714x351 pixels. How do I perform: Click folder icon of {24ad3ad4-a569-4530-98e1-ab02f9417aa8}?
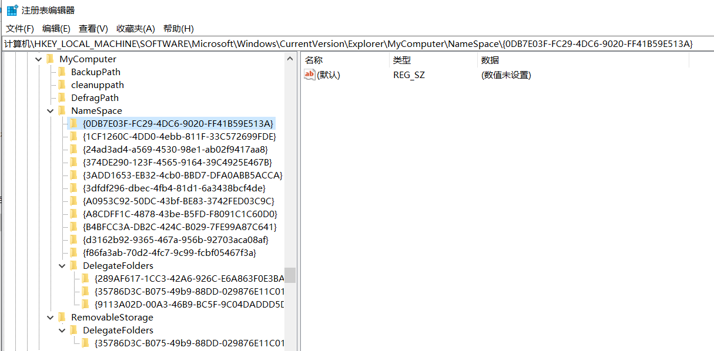(x=73, y=149)
